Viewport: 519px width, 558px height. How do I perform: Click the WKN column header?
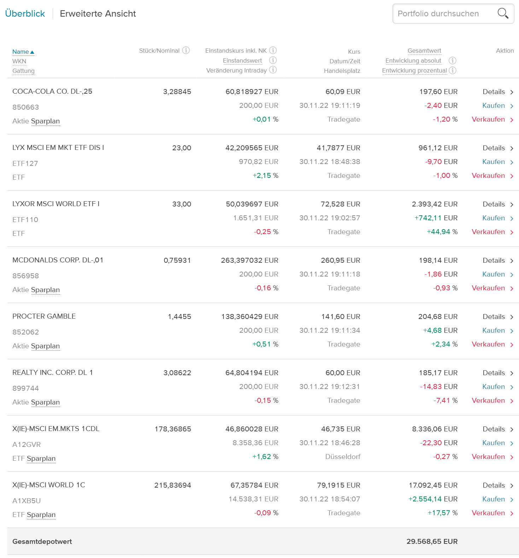click(x=19, y=61)
